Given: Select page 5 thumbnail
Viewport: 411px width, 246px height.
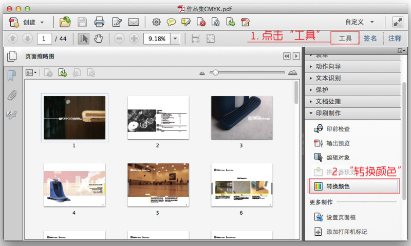Looking at the screenshot, I should (158, 185).
